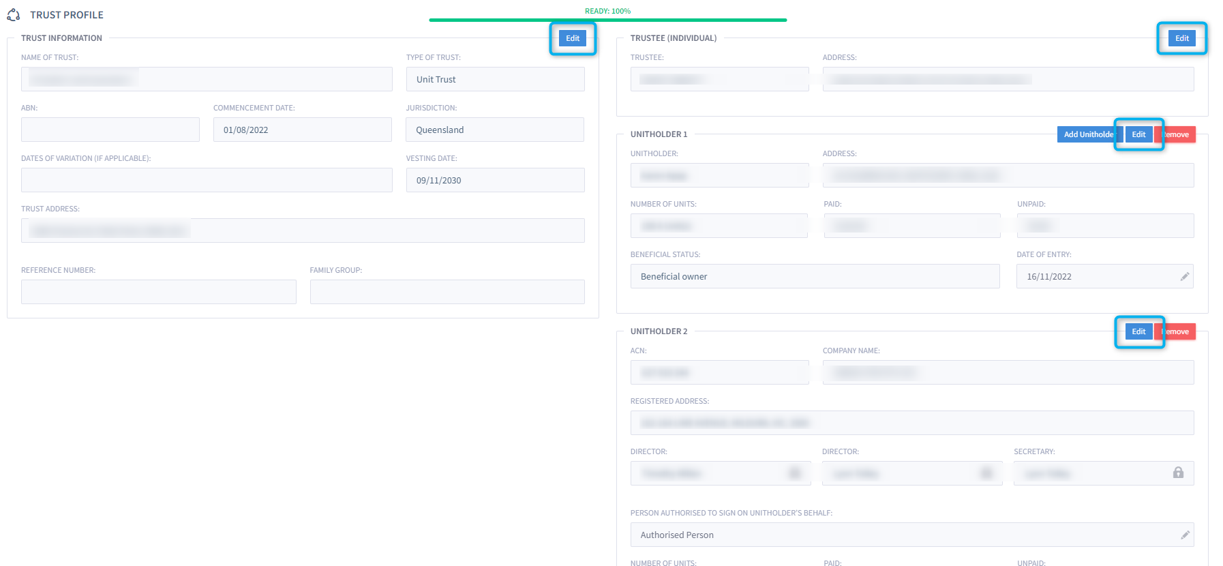Click the pencil icon in Authorised Person field
Screen dimensions: 1223x566
[1185, 535]
